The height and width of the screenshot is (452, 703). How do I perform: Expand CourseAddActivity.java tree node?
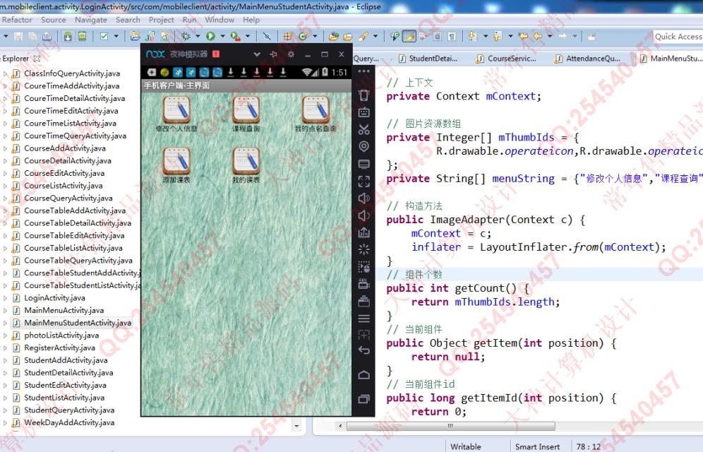point(5,148)
